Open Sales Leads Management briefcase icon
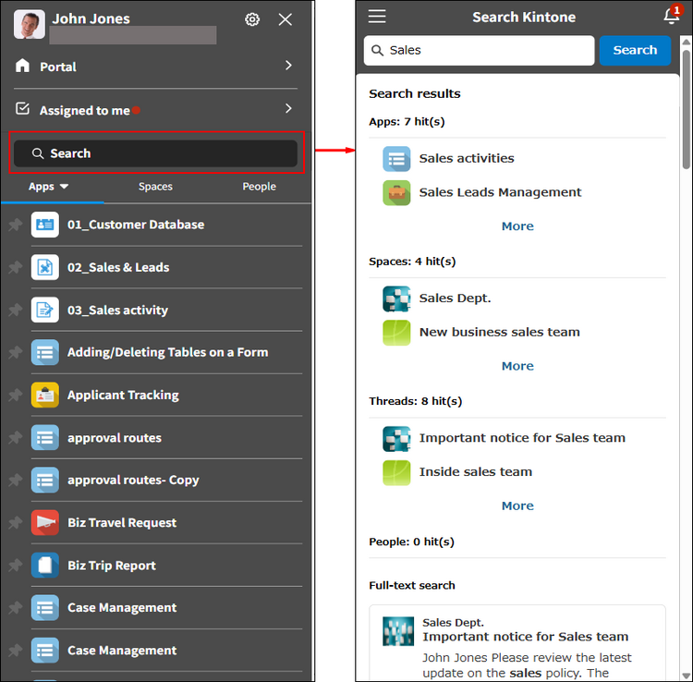This screenshot has width=693, height=682. point(396,193)
